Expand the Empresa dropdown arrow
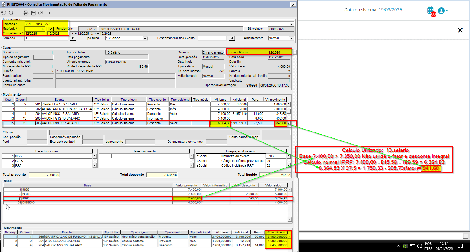This screenshot has height=252, width=470. [x=292, y=24]
